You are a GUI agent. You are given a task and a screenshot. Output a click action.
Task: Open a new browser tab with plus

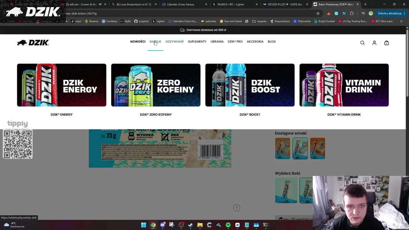click(365, 4)
